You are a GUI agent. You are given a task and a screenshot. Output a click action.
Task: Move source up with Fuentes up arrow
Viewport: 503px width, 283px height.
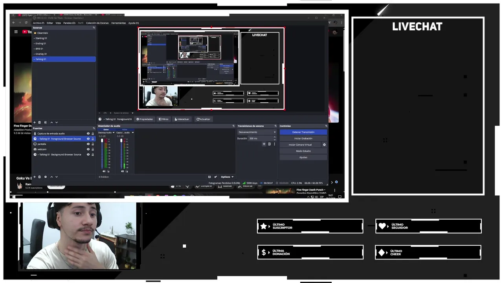click(51, 177)
